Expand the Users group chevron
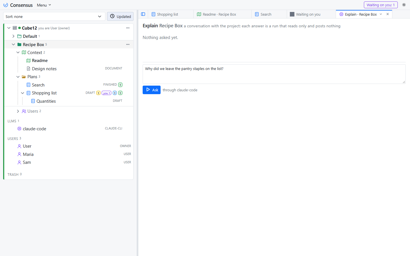This screenshot has height=256, width=410. tap(18, 111)
